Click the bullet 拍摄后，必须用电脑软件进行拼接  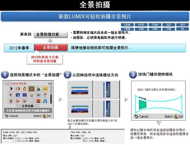click(99, 38)
